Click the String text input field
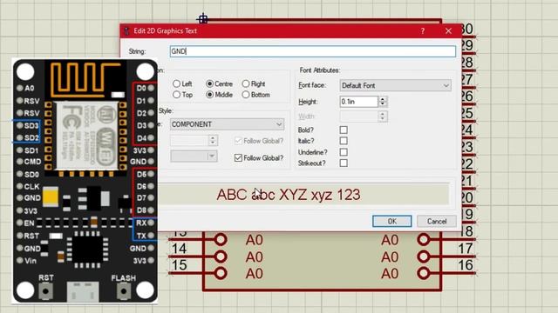Viewport: 558px width, 313px height. [x=312, y=51]
